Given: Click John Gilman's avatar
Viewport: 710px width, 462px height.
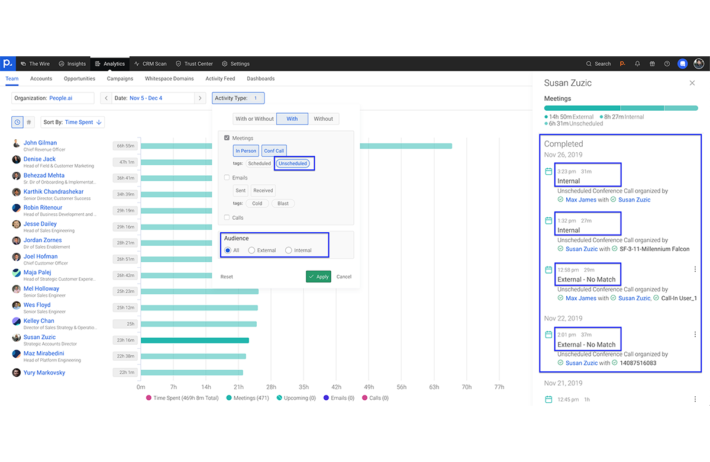Looking at the screenshot, I should (17, 143).
